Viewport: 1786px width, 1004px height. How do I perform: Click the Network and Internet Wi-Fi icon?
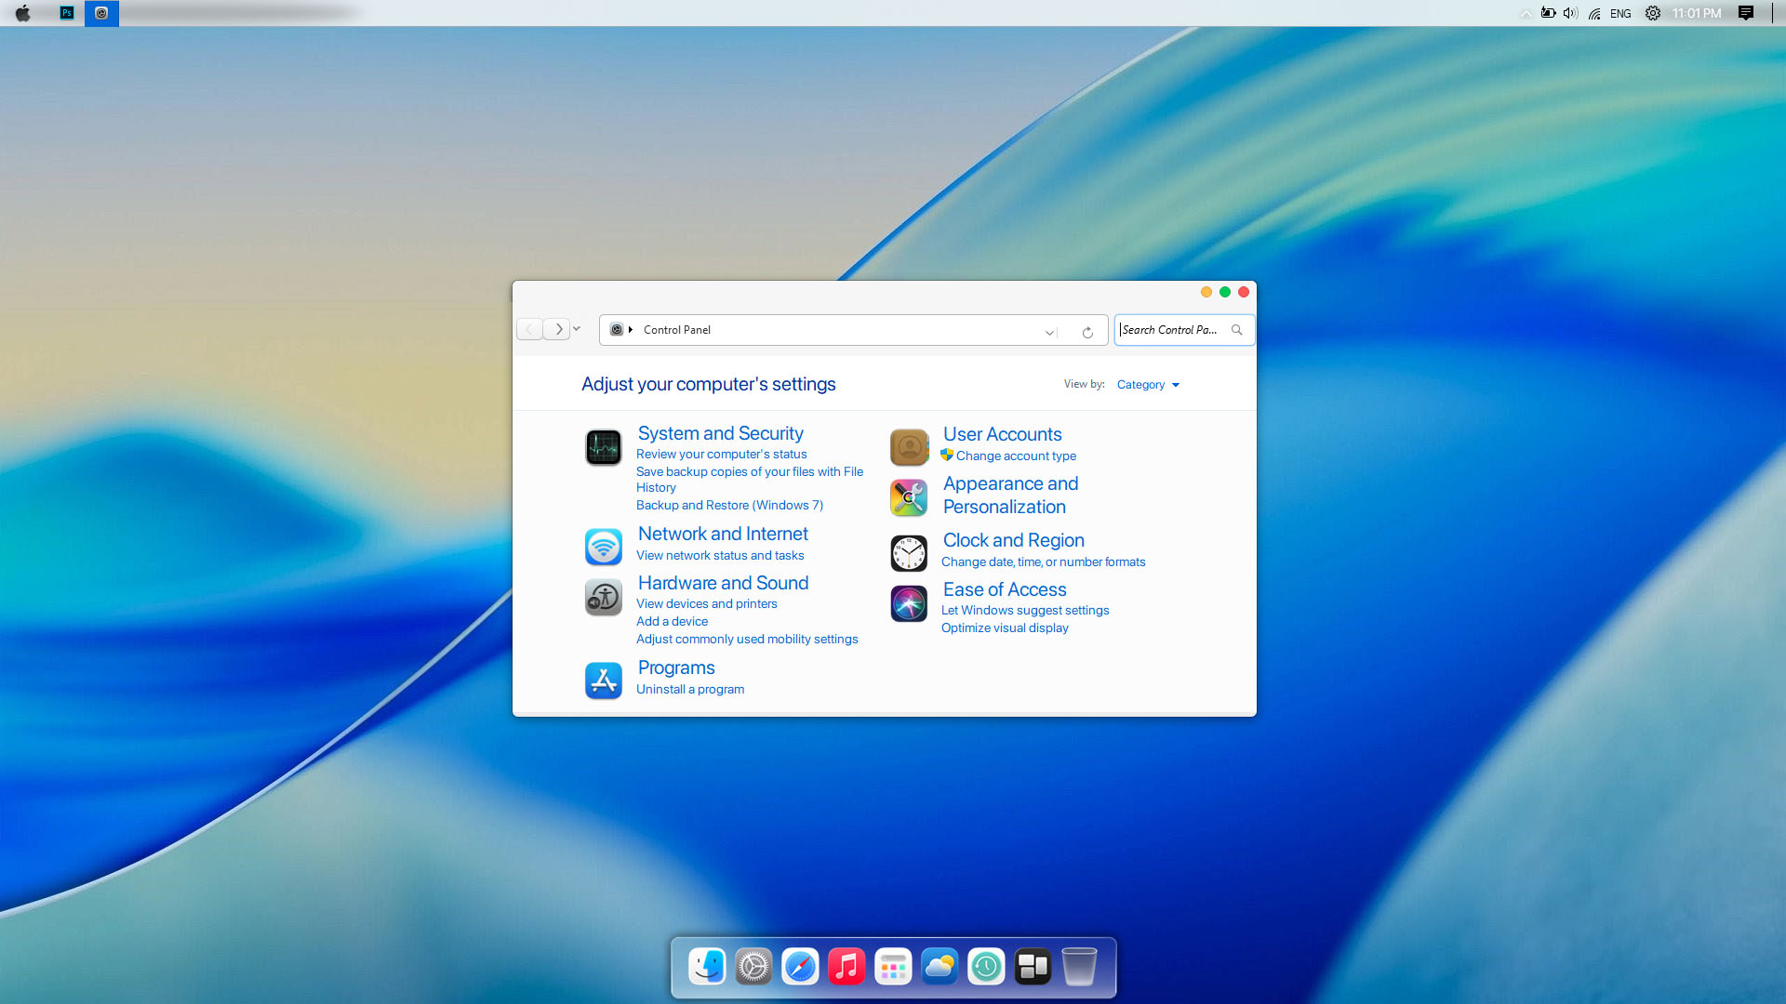(603, 547)
